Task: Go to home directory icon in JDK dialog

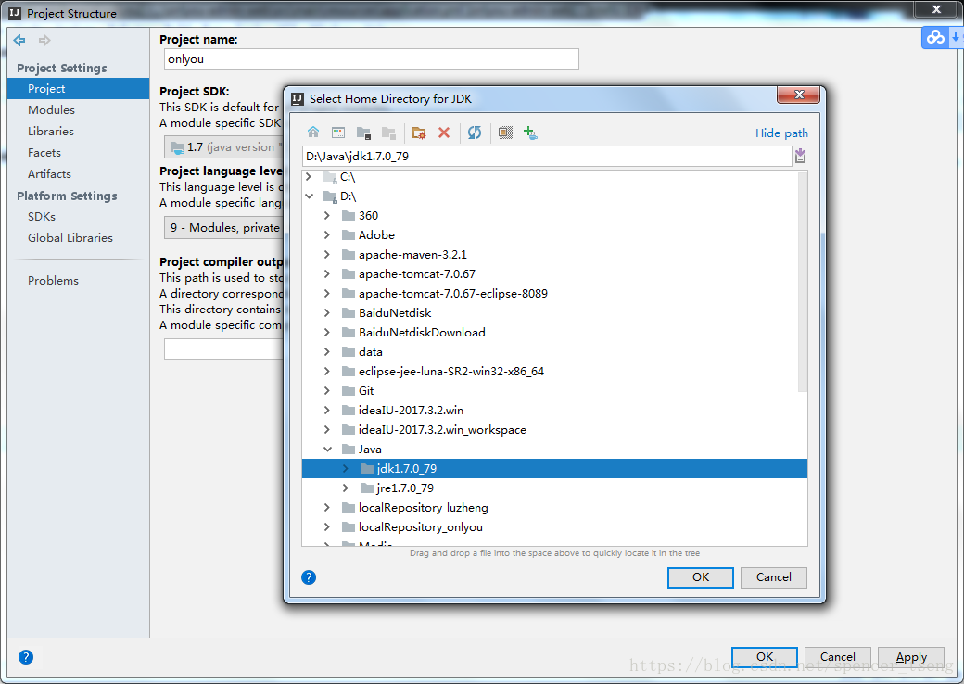Action: (313, 133)
